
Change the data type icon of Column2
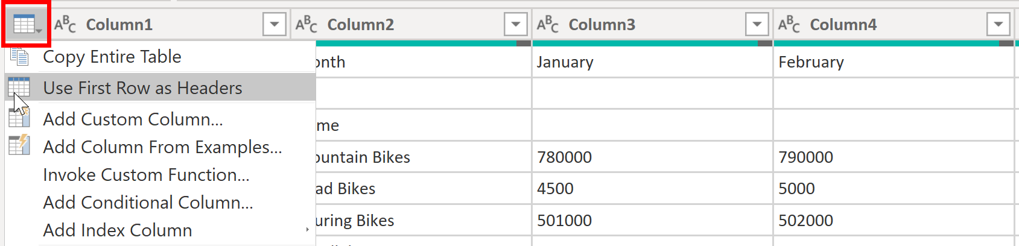(306, 25)
